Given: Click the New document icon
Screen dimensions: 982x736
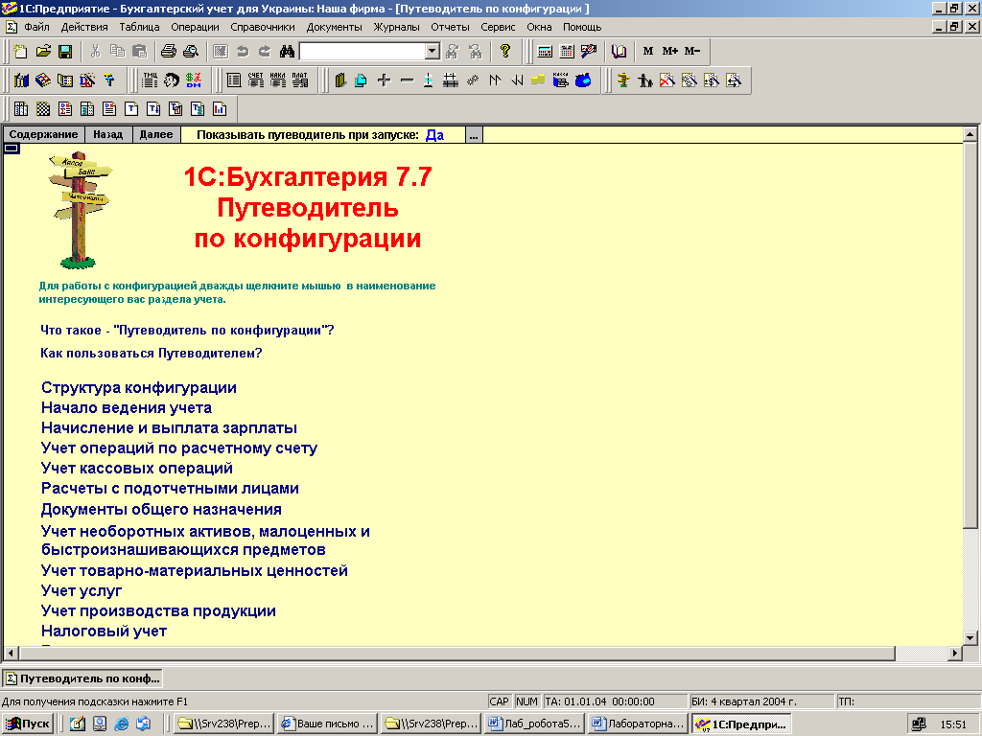Looking at the screenshot, I should coord(21,52).
